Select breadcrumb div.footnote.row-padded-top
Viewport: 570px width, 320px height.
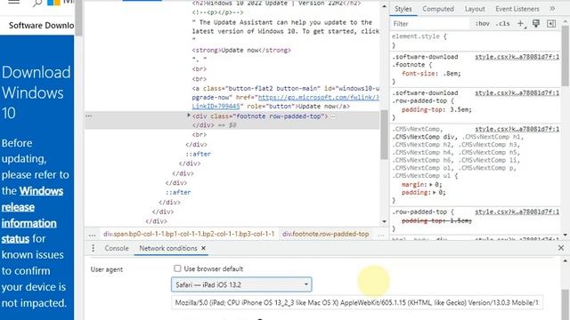[x=325, y=234]
